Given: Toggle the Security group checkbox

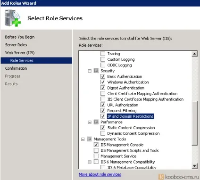Looking at the screenshot, I should pos(96,71).
